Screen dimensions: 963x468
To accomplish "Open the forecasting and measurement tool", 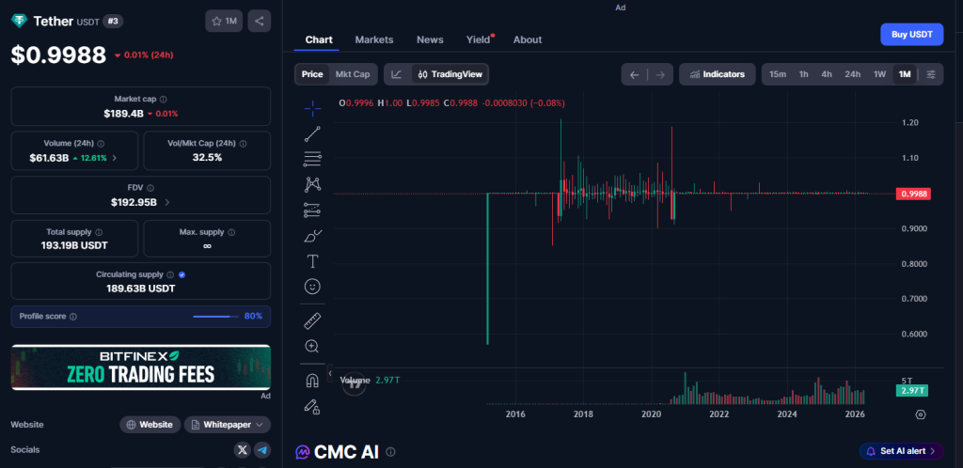I will point(312,211).
